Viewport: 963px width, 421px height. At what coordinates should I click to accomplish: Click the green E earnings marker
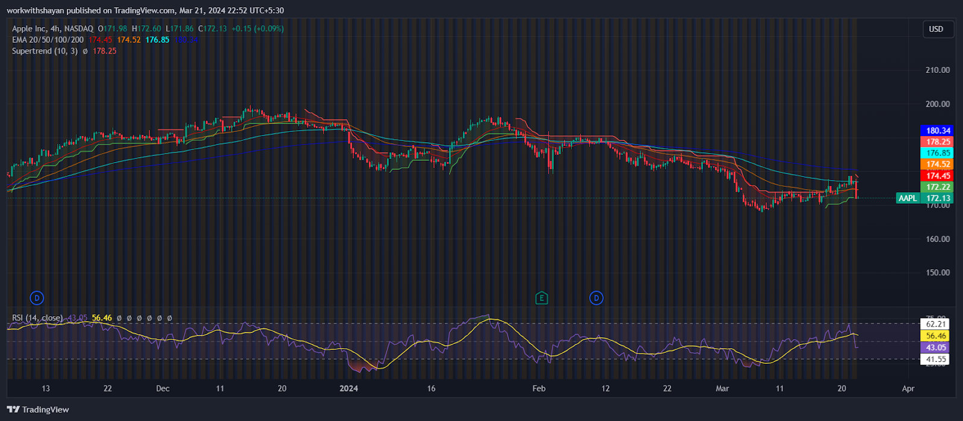[x=542, y=298]
